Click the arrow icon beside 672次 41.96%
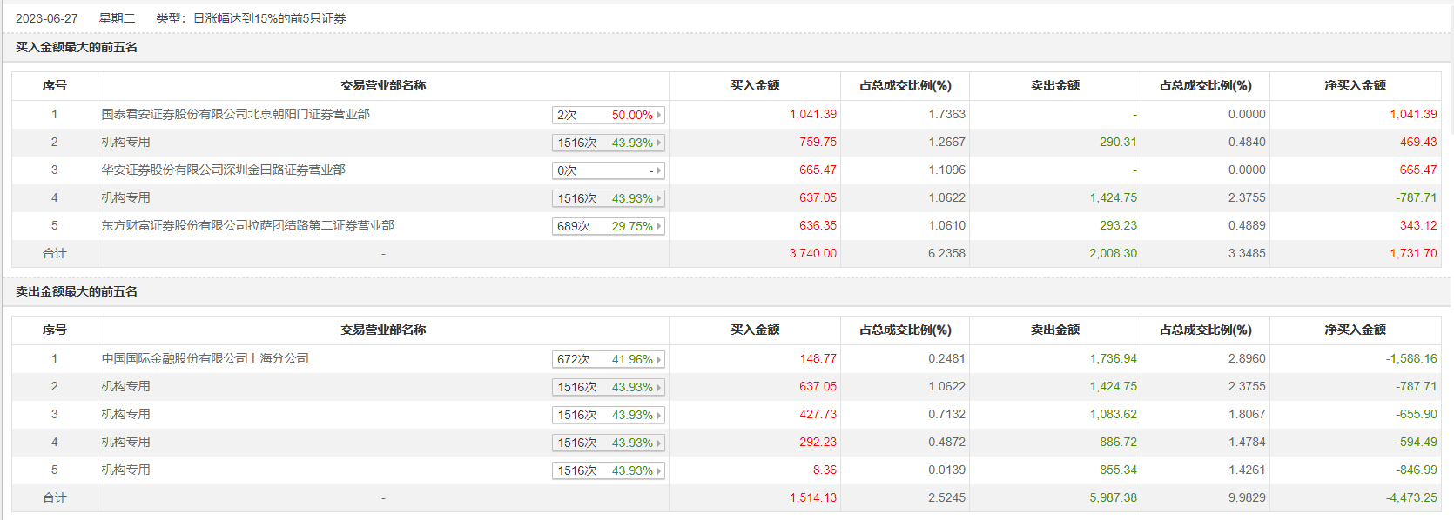The height and width of the screenshot is (520, 1454). point(659,359)
